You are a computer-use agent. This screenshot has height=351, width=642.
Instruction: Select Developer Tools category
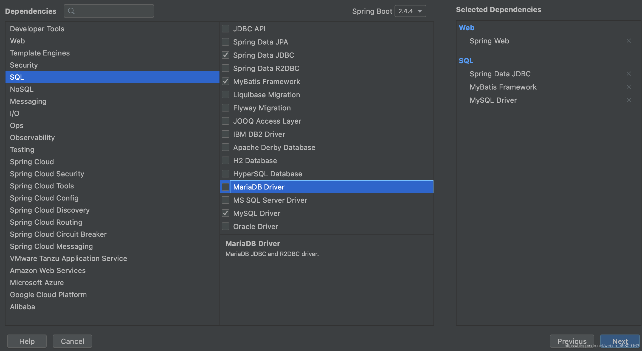112,29
